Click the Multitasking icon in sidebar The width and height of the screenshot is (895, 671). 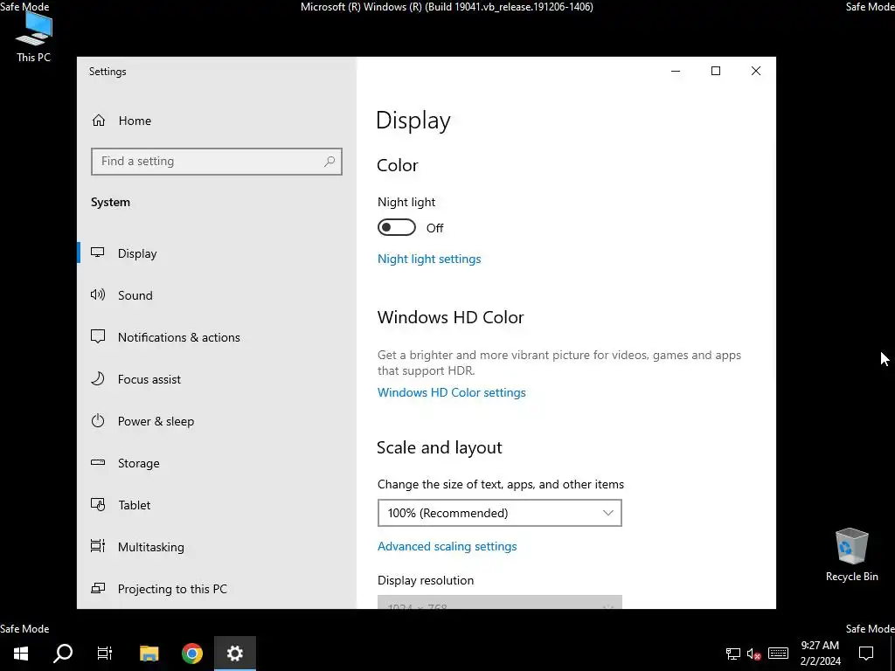pos(98,547)
